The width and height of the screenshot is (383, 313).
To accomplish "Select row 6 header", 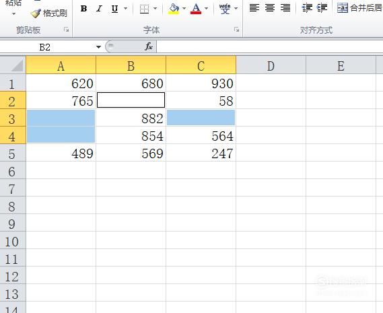I will pyautogui.click(x=13, y=170).
